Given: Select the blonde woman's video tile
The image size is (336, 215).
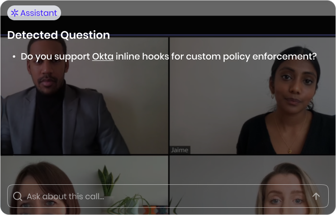Looking at the screenshot, I should click(252, 185).
